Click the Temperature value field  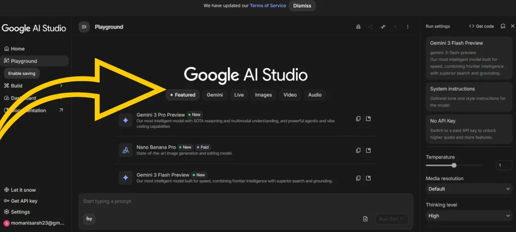pos(504,165)
